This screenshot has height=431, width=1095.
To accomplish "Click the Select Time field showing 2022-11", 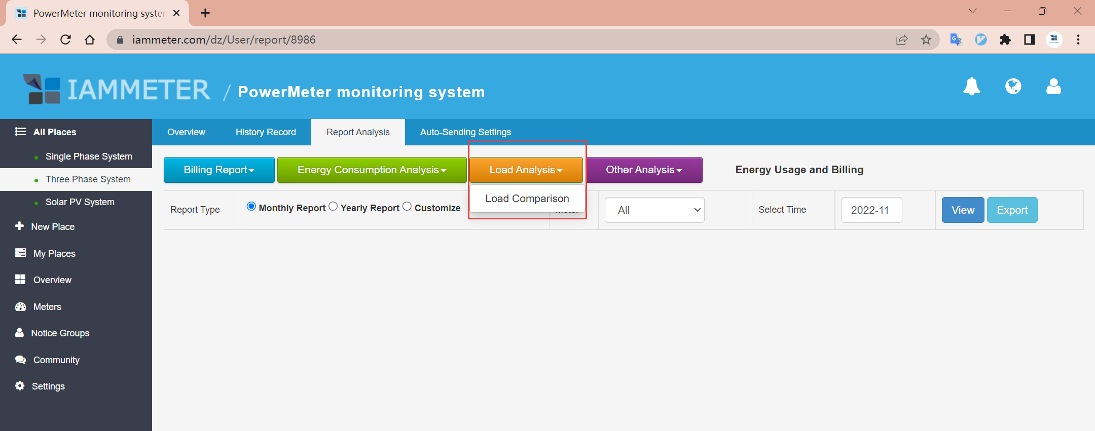I will click(x=871, y=210).
